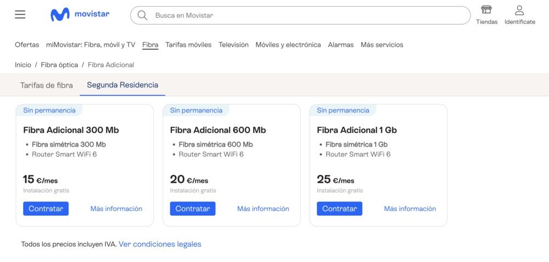
Task: Click the Fibra Adicional 600 Mb title
Action: click(218, 130)
